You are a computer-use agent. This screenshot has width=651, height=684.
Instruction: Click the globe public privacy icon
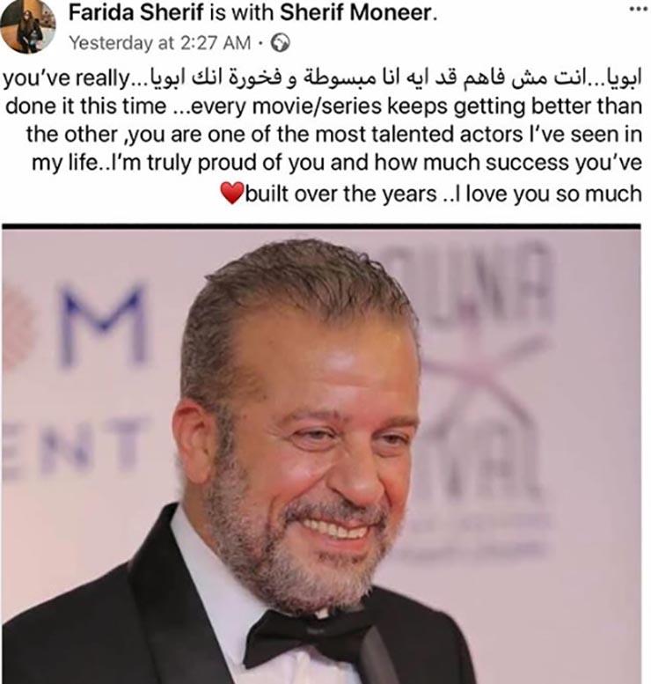[x=280, y=43]
